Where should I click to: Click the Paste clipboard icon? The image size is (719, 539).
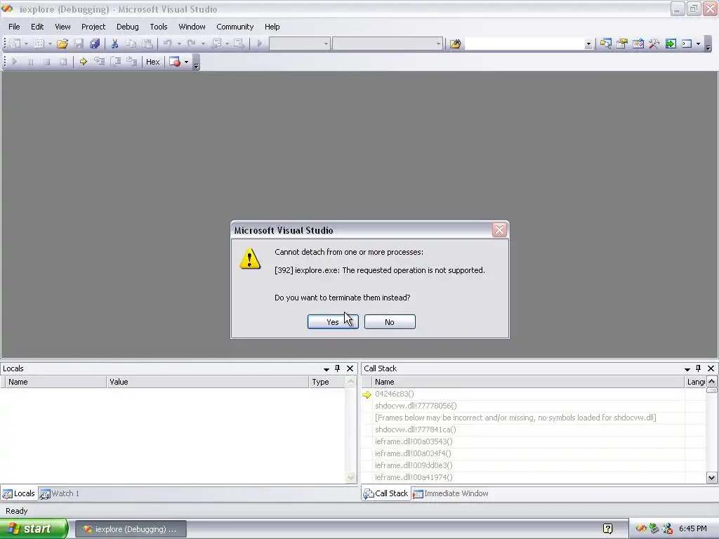click(x=147, y=44)
